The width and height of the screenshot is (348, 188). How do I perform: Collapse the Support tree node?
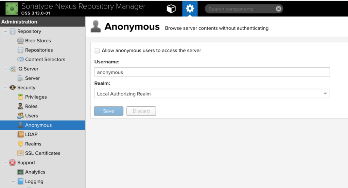pyautogui.click(x=5, y=163)
